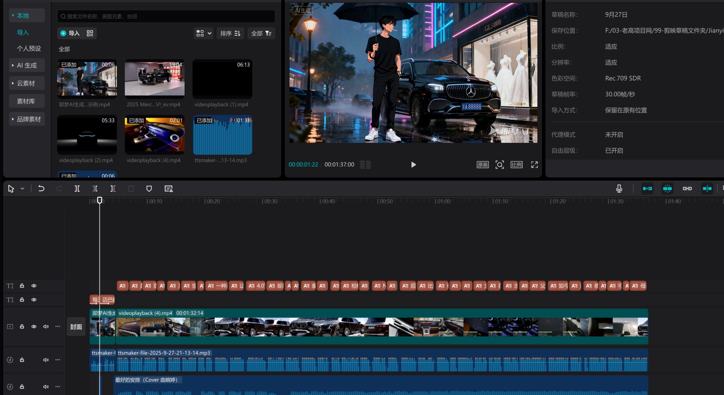Expand the AI 生成 sidebar section
724x395 pixels.
coord(27,65)
